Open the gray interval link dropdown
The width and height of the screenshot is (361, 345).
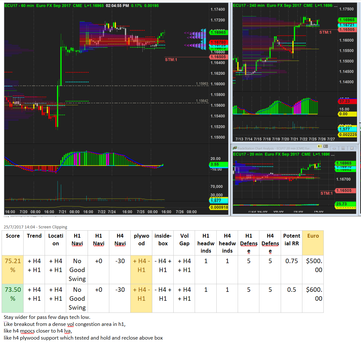tap(326, 146)
